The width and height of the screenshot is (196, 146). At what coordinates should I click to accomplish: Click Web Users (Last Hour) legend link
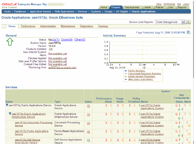coord(141,79)
